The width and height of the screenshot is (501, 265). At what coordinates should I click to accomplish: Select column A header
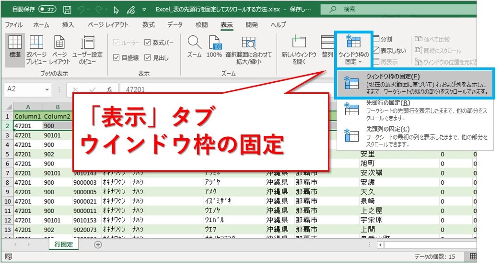click(x=28, y=107)
